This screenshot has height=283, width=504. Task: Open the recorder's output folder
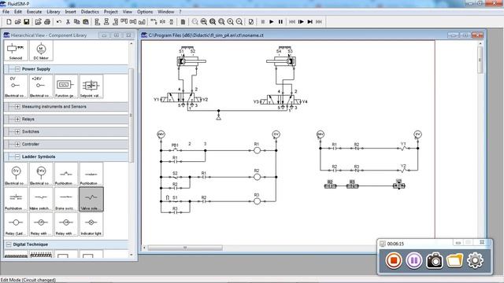point(454,260)
